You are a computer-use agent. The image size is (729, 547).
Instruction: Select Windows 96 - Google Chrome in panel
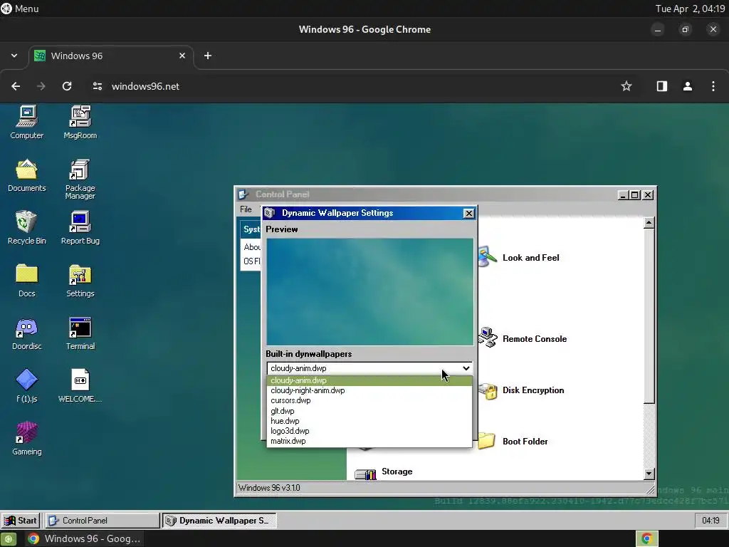tap(84, 538)
